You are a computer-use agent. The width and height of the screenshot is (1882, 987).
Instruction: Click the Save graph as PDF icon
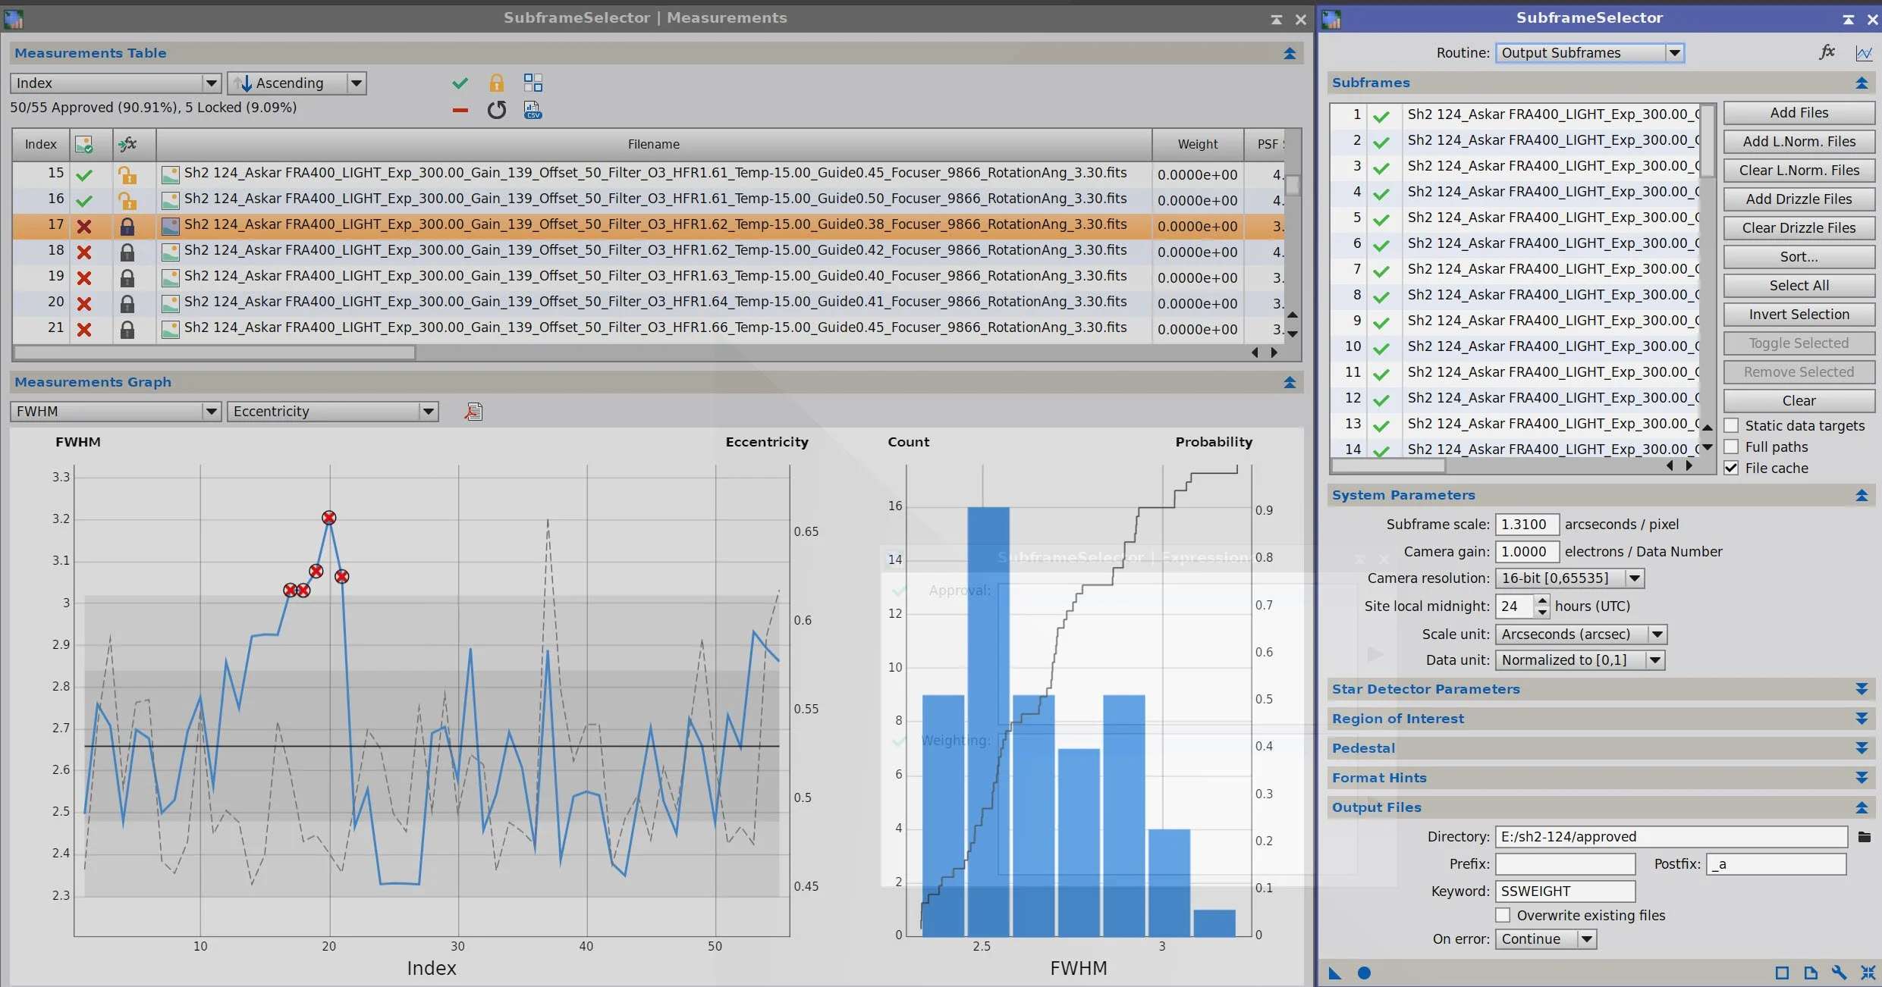pyautogui.click(x=473, y=412)
